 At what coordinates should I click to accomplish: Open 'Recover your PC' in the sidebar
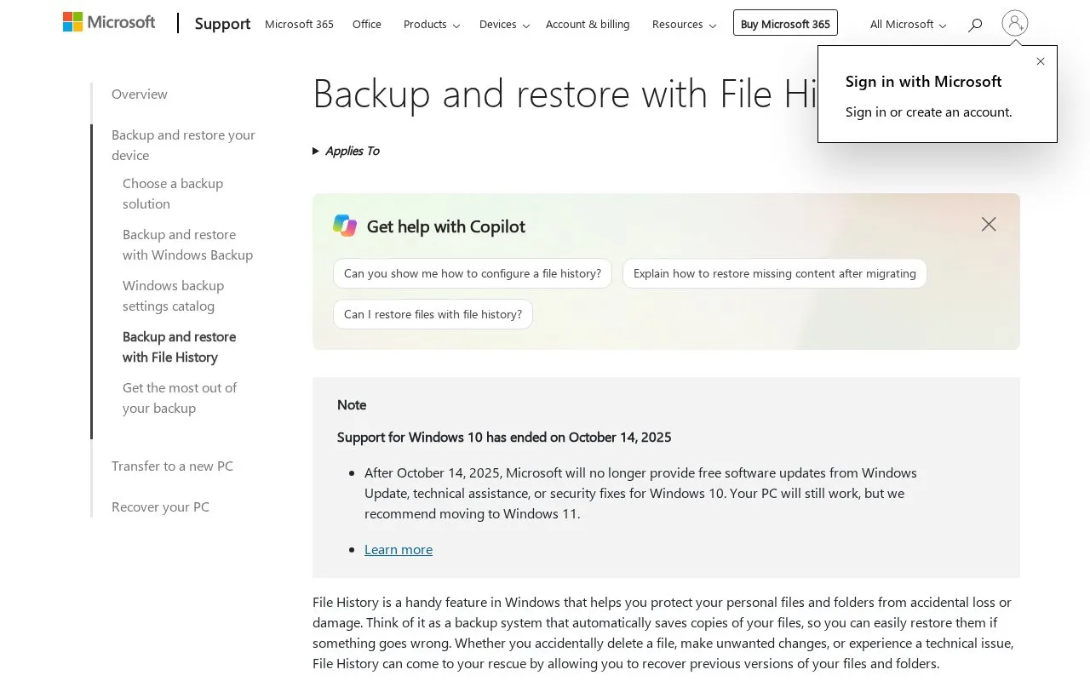tap(160, 506)
